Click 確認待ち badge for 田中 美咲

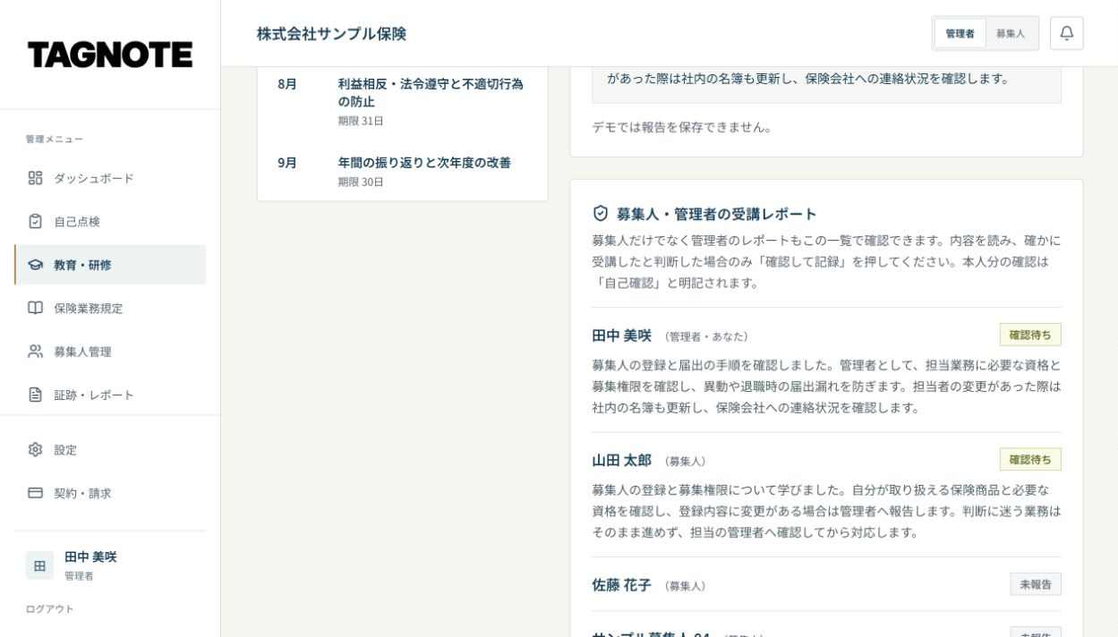point(1030,335)
